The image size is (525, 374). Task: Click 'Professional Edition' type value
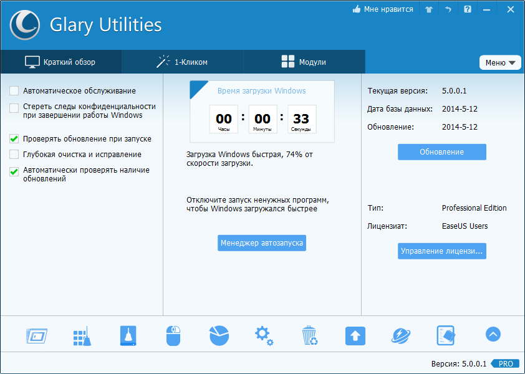474,208
